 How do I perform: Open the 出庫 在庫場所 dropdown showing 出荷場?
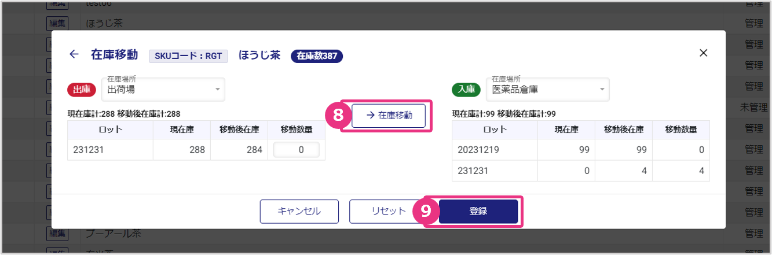[x=163, y=90]
